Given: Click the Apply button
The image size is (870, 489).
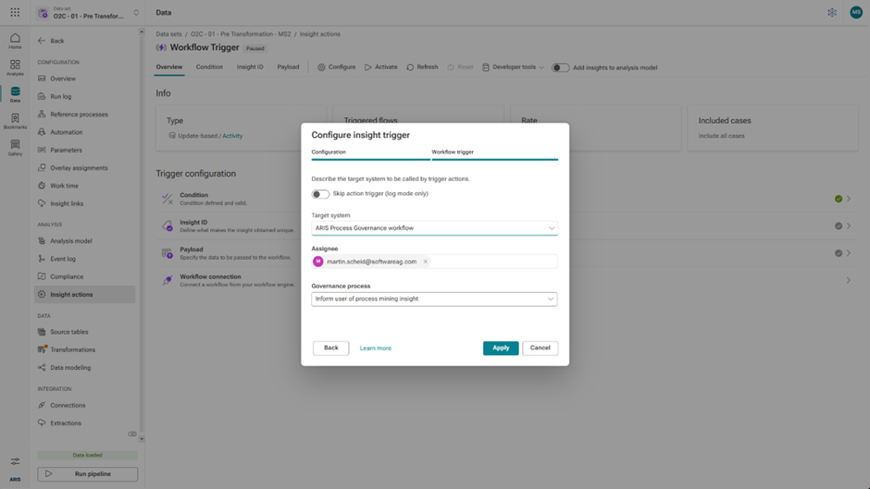Looking at the screenshot, I should 500,348.
